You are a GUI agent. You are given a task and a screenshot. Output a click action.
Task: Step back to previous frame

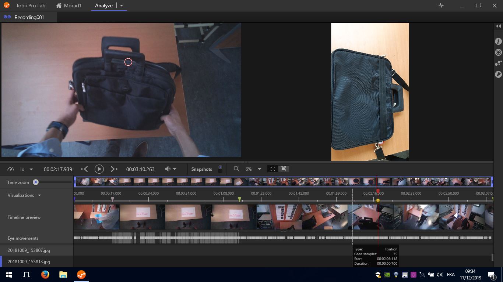click(x=85, y=169)
